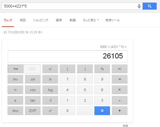Click the digit 9 key
Screen dimensions: 160x127
[x=102, y=79]
